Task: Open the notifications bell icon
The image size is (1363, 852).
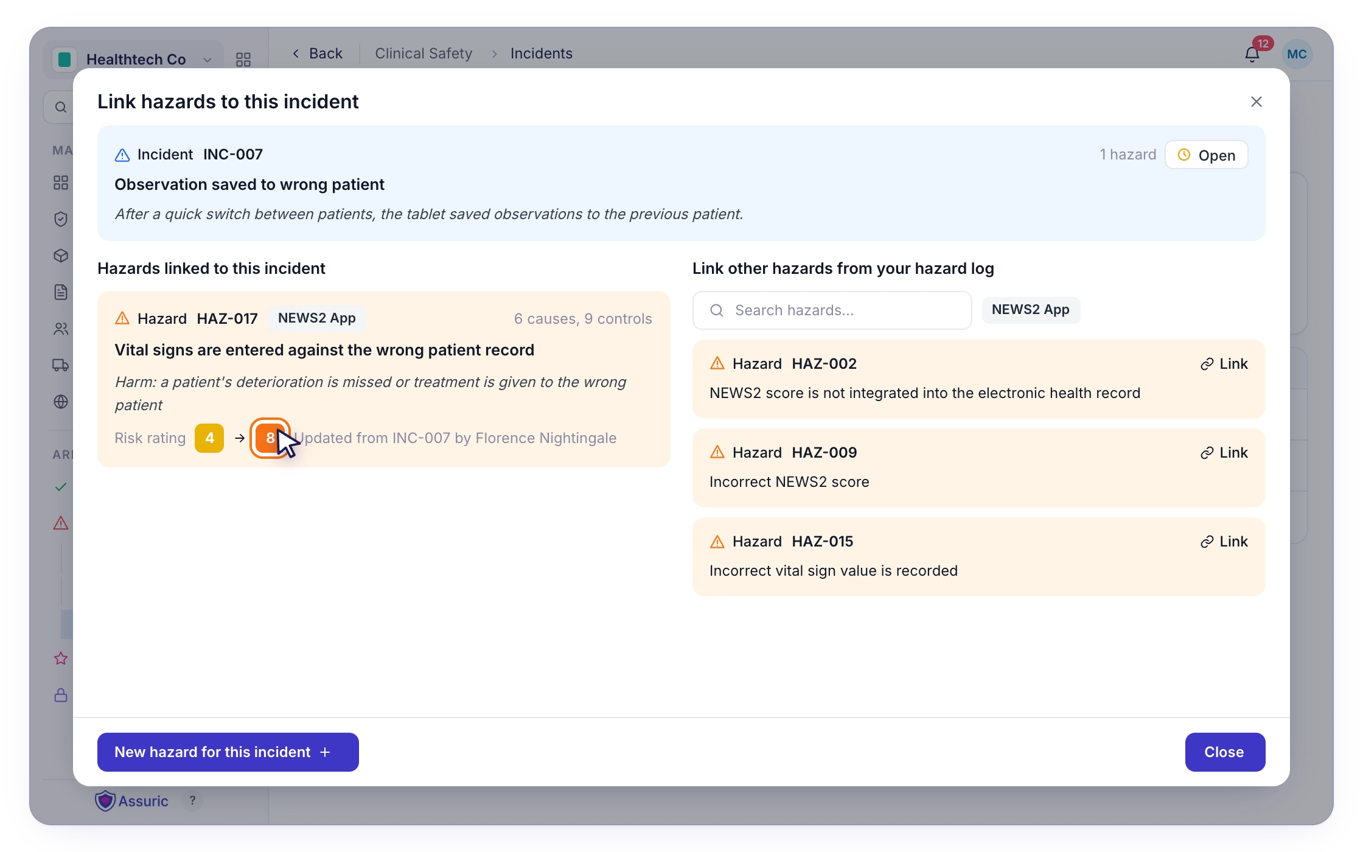Action: coord(1252,54)
